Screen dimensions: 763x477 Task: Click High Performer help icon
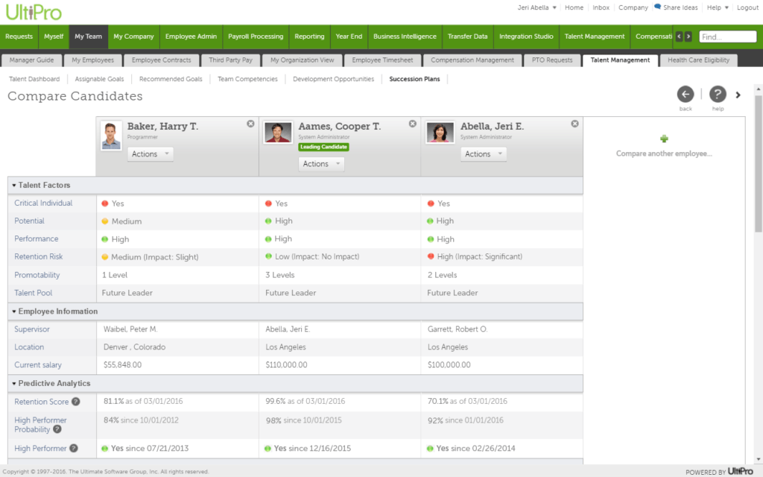click(x=74, y=448)
